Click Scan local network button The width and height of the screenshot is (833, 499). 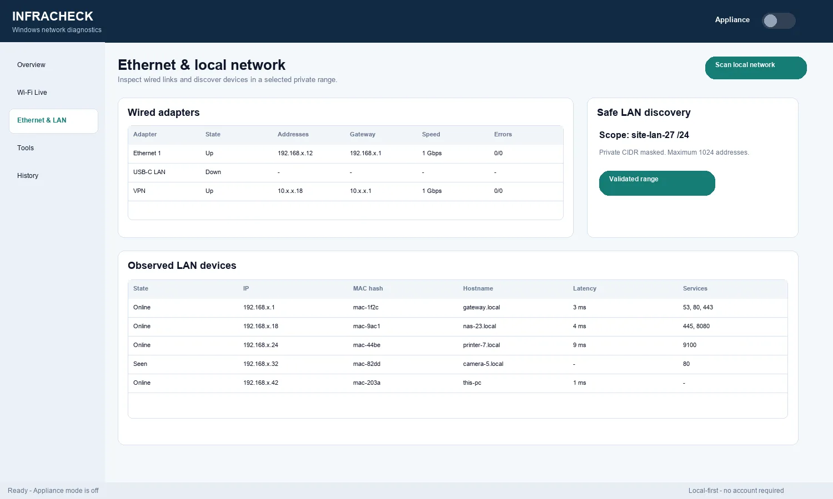(x=756, y=68)
